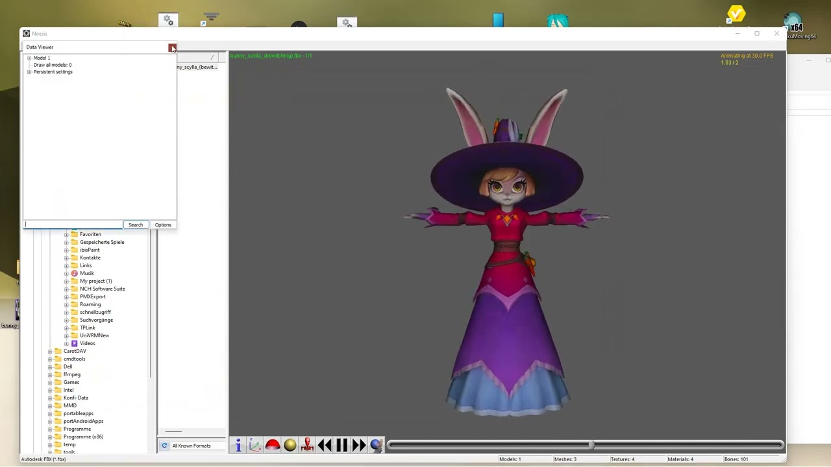Toggle the red skeleton bones icon
831x467 pixels.
tap(307, 445)
